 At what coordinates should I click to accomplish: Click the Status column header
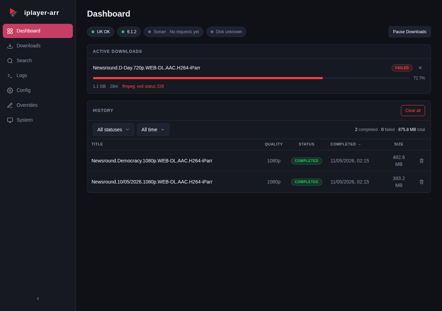point(307,144)
